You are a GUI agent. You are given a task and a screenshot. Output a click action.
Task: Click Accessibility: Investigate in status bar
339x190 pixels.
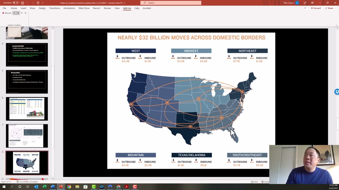(27, 182)
